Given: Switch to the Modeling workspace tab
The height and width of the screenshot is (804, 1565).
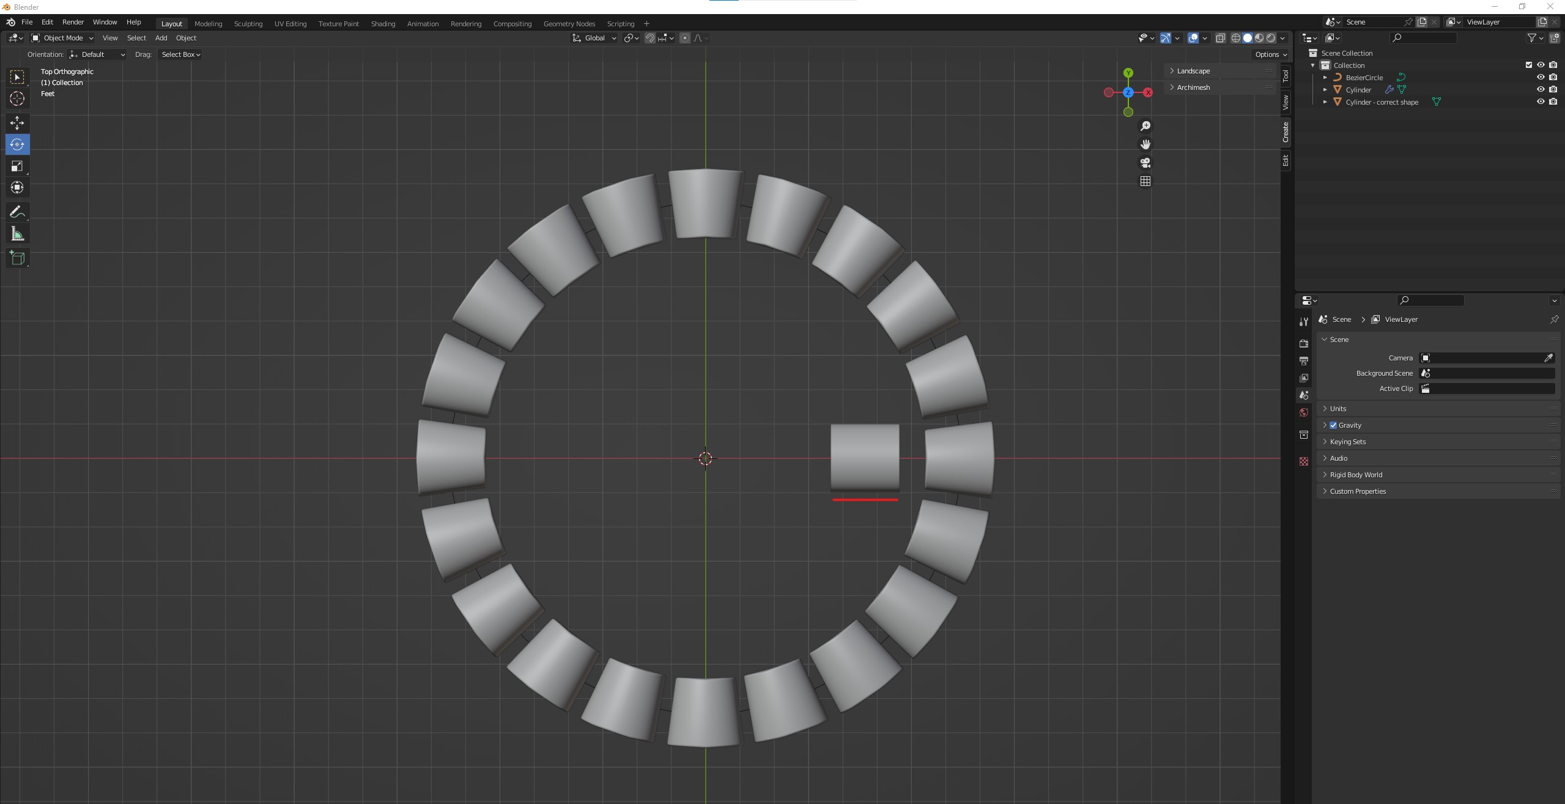Looking at the screenshot, I should [208, 23].
